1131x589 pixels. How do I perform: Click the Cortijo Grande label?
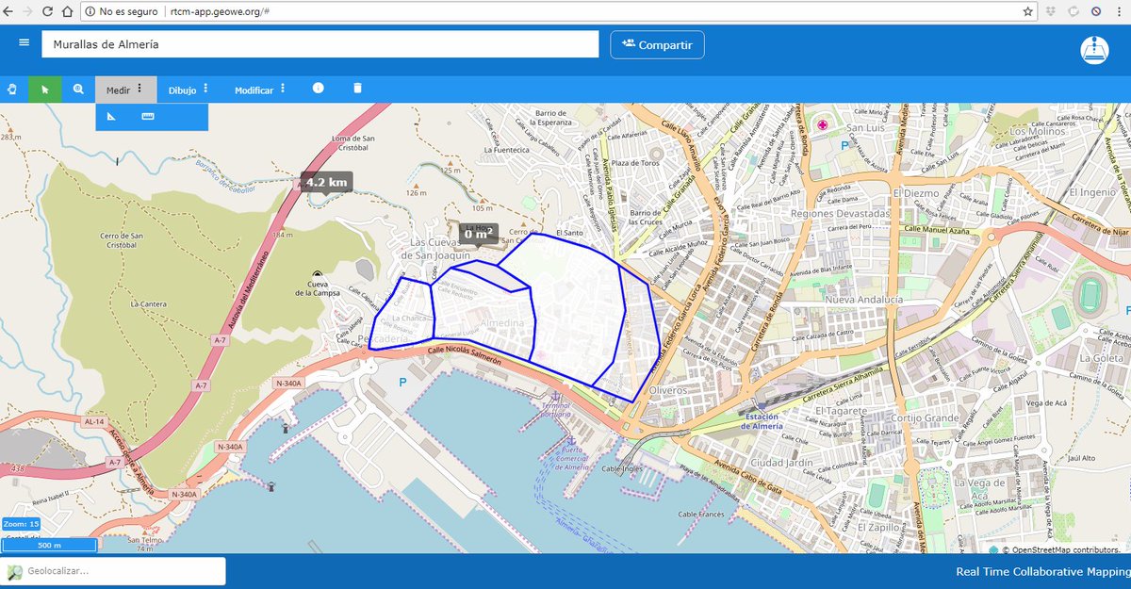pos(925,417)
